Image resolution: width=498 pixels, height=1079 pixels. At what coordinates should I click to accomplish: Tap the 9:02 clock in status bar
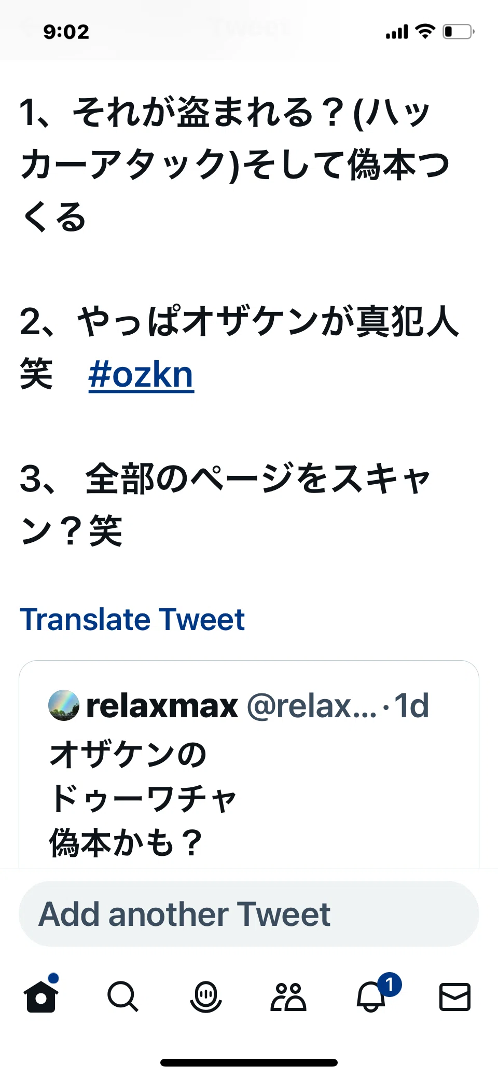(66, 32)
